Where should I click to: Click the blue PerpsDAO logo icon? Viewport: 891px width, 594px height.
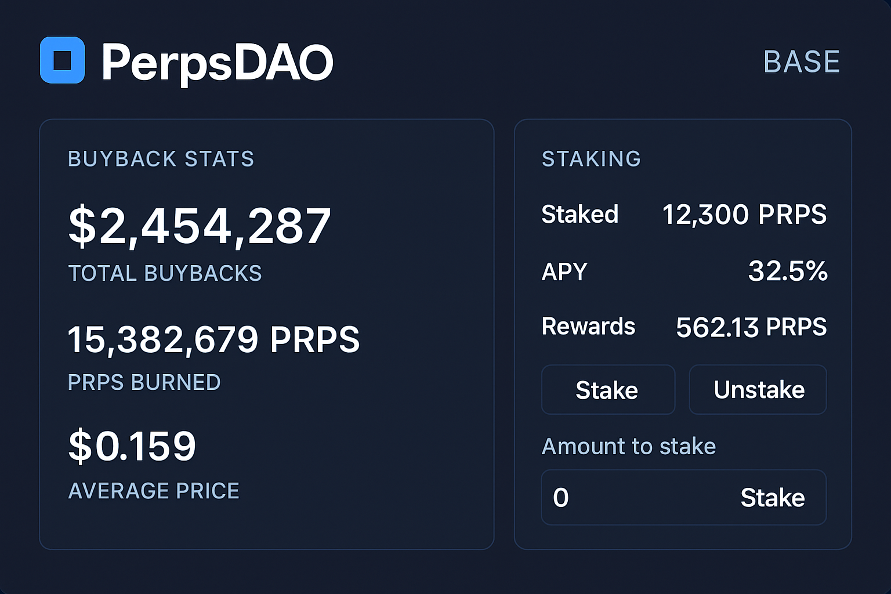point(63,60)
